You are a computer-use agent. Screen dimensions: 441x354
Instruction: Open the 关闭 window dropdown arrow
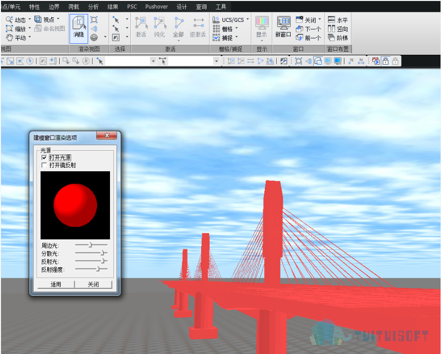point(320,19)
